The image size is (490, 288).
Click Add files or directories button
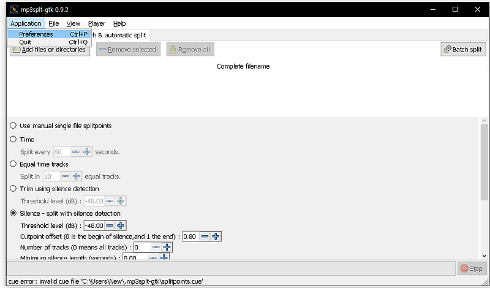(x=50, y=50)
